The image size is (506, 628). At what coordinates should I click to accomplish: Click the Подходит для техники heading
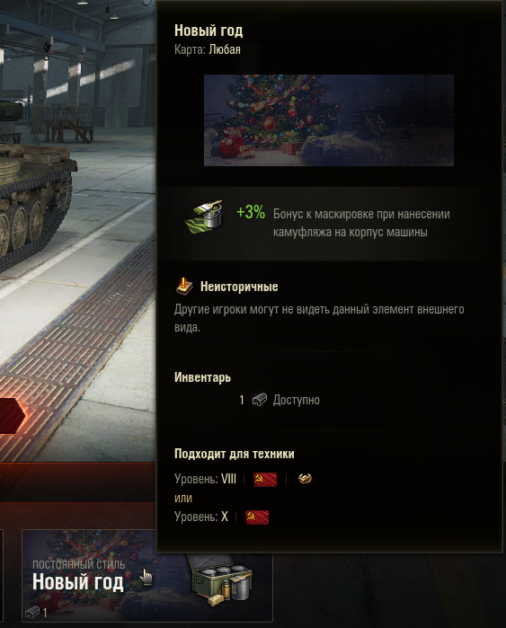235,454
